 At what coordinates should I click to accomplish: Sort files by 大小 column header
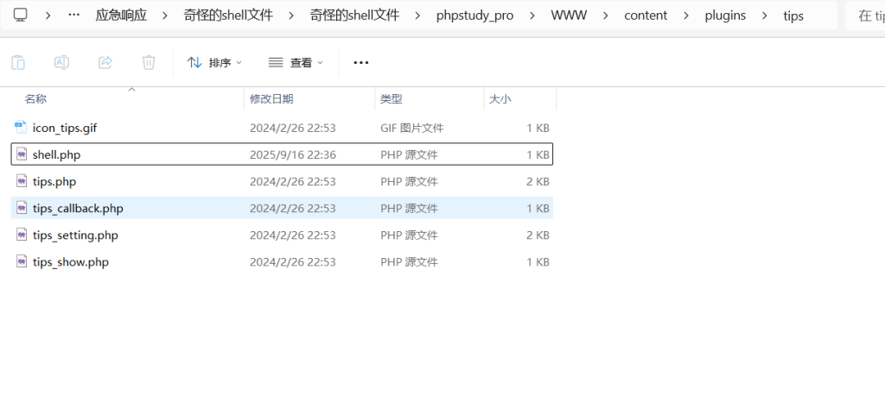coord(500,99)
